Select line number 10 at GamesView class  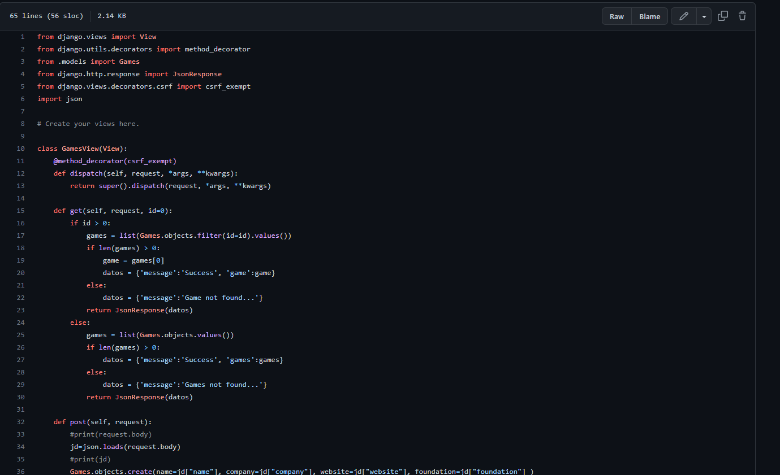tap(21, 149)
